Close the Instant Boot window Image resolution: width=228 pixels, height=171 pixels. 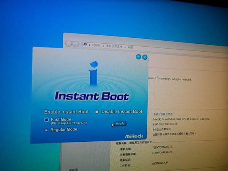[145, 57]
